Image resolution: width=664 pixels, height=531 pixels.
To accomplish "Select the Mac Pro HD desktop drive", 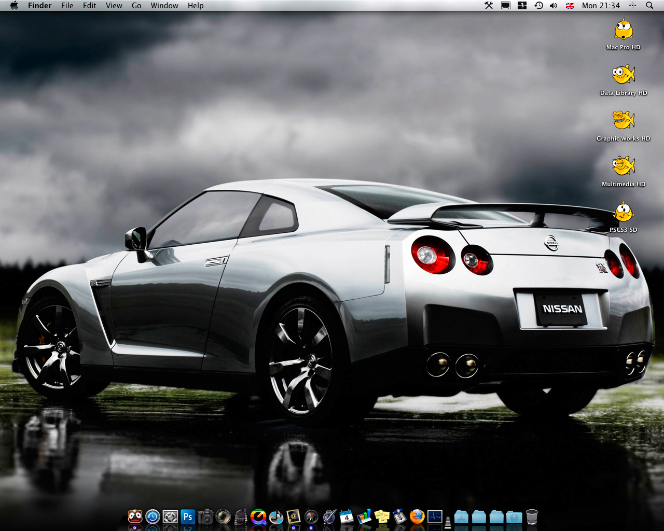I will 624,31.
